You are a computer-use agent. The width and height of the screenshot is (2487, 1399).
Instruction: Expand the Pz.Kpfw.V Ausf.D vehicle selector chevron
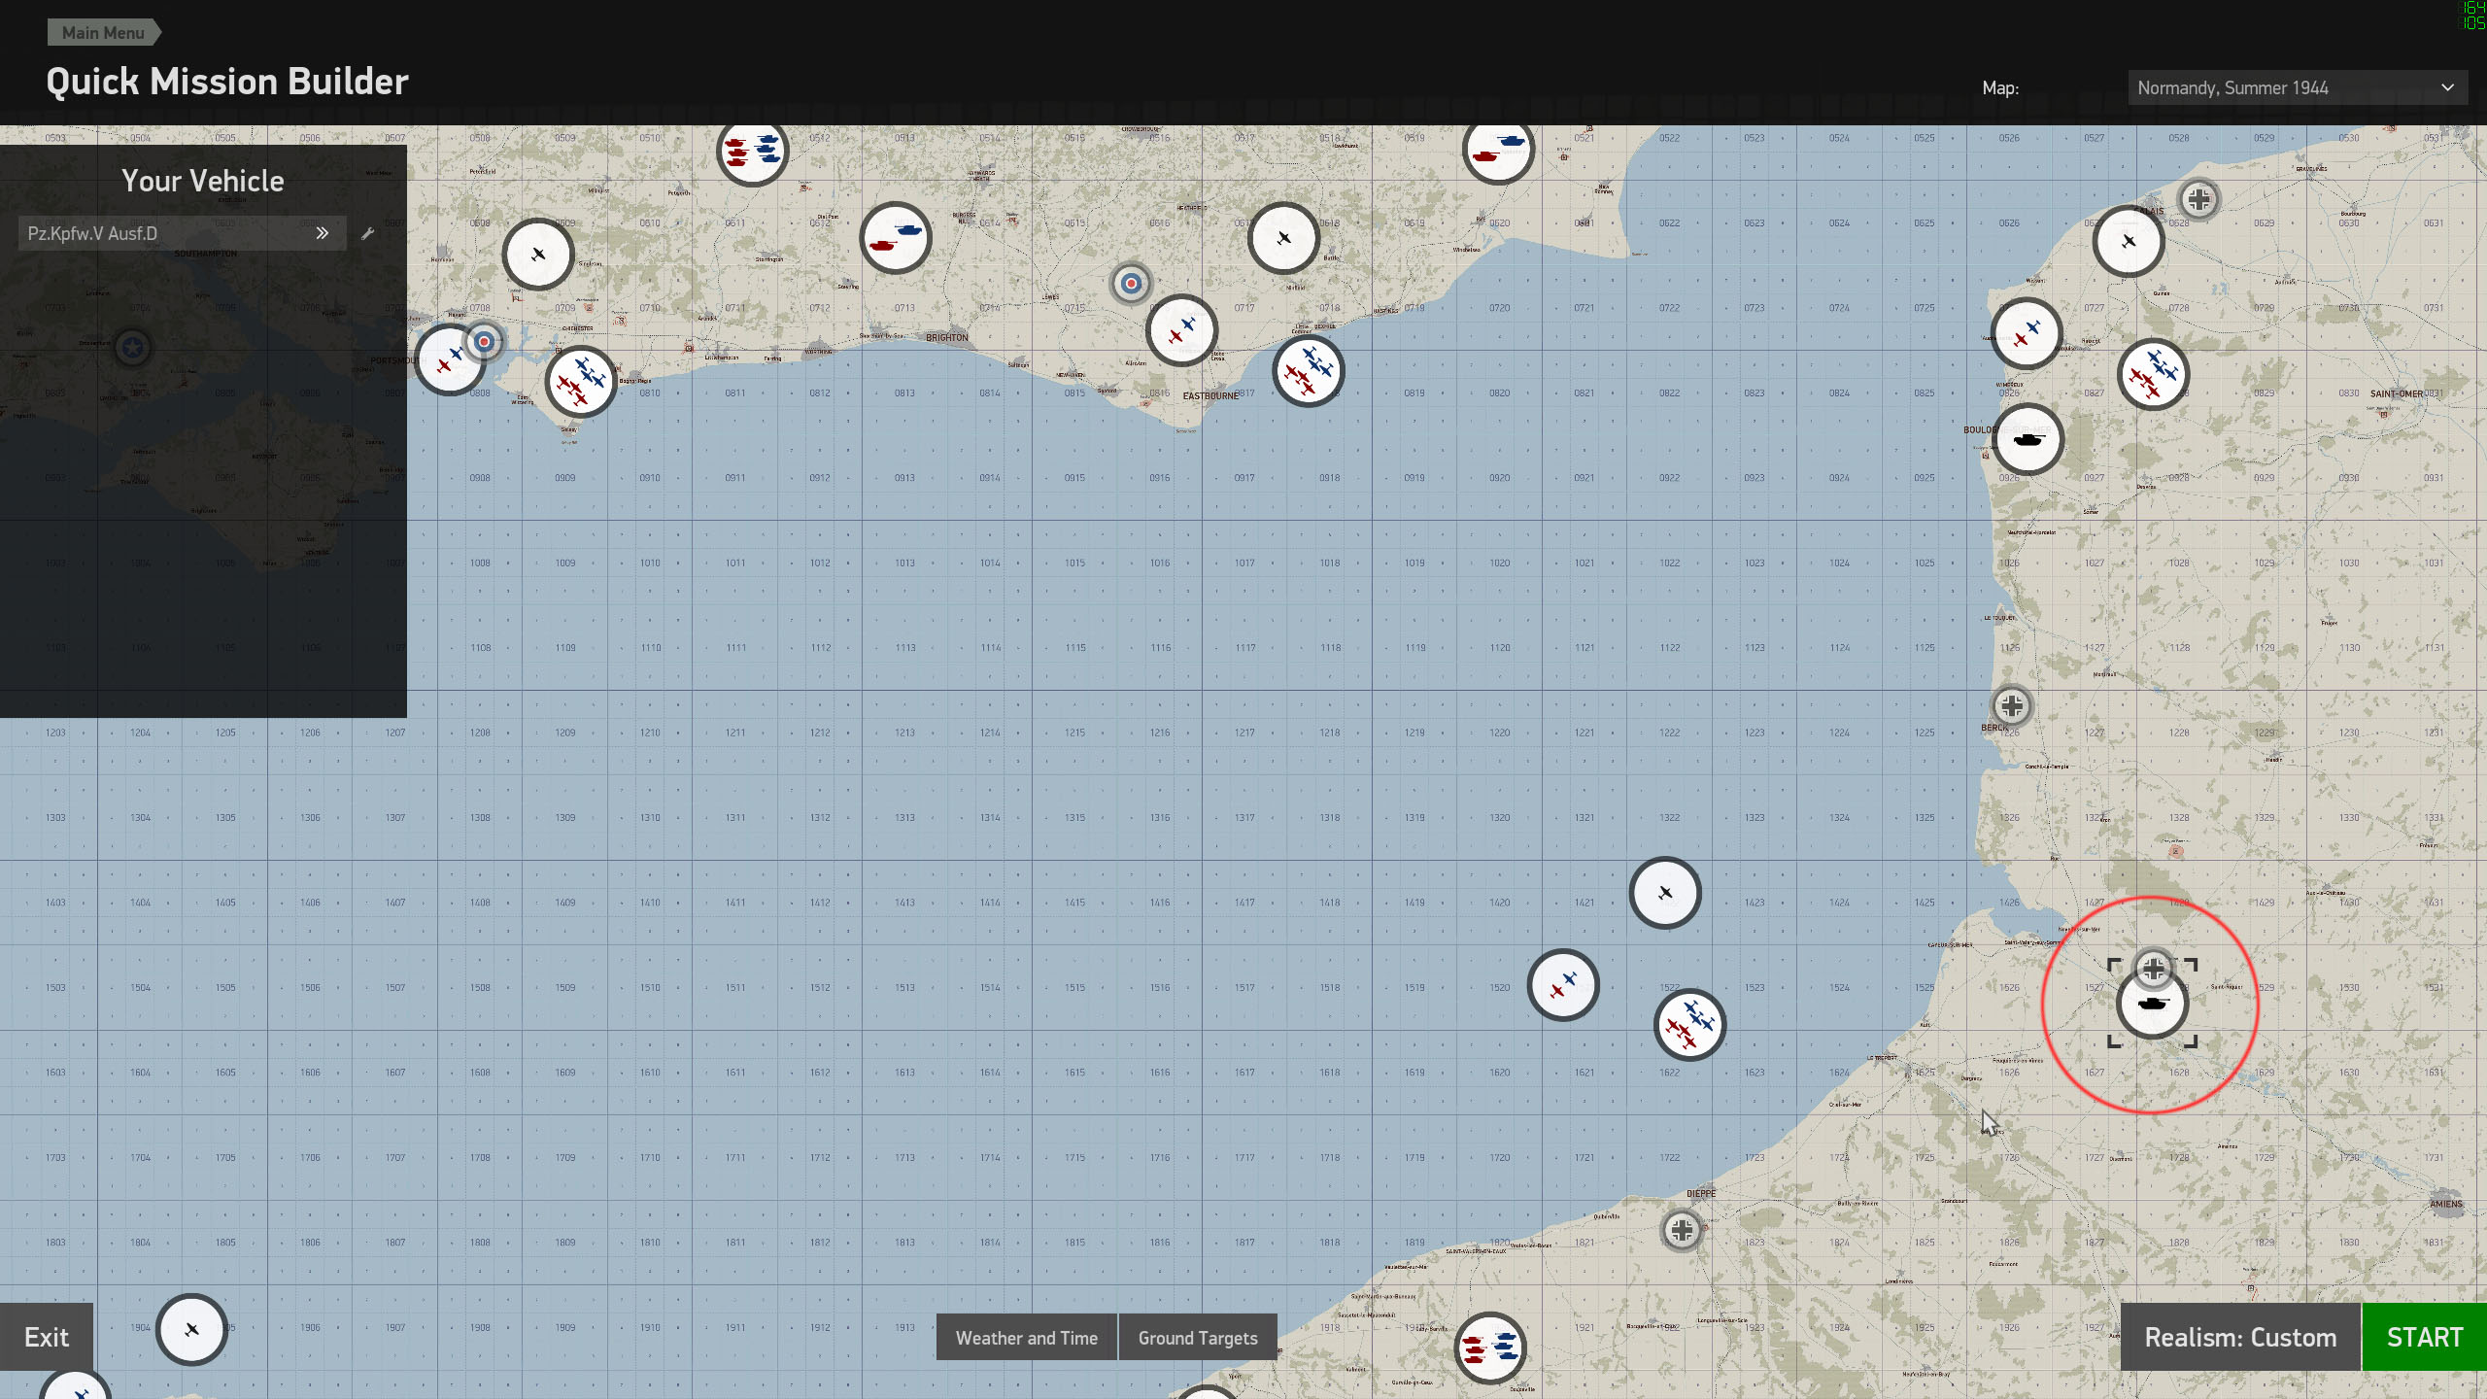point(323,233)
